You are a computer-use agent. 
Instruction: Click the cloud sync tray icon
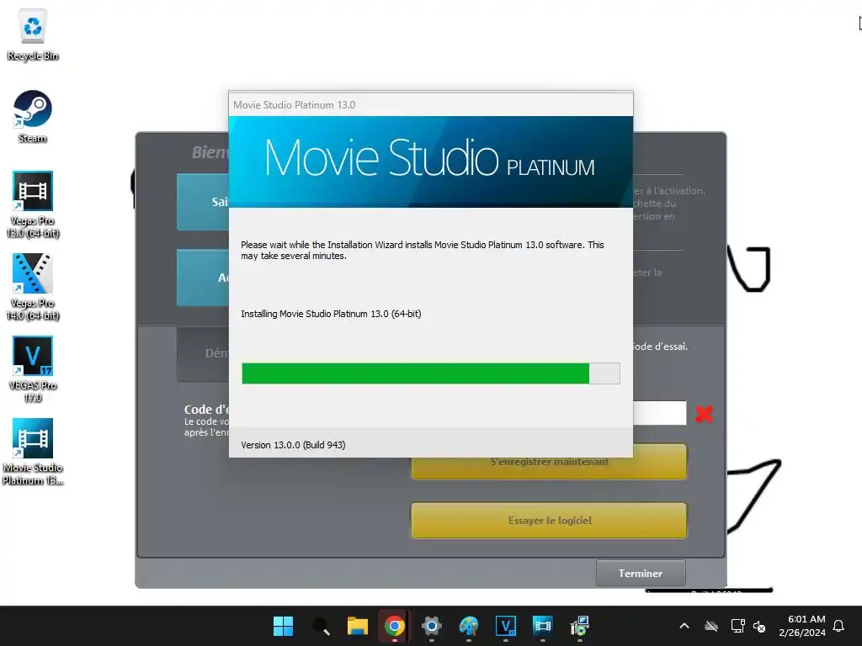(x=711, y=626)
